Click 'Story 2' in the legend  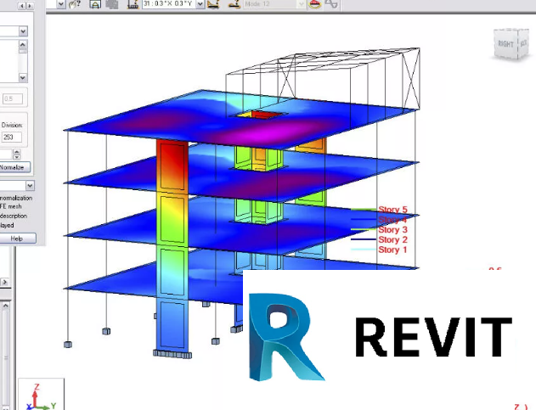click(x=392, y=239)
